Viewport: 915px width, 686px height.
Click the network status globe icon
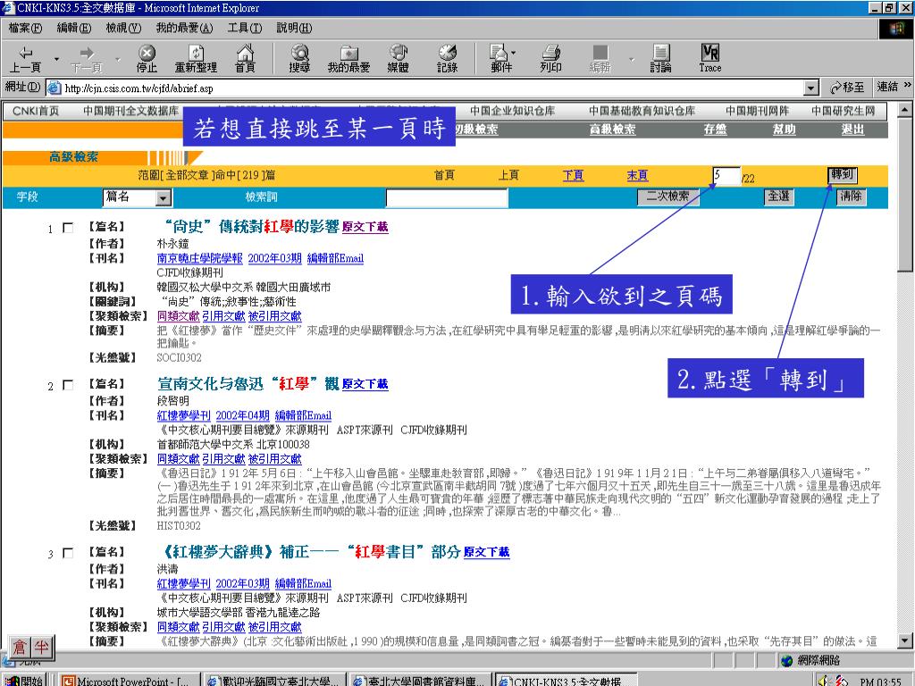[787, 660]
